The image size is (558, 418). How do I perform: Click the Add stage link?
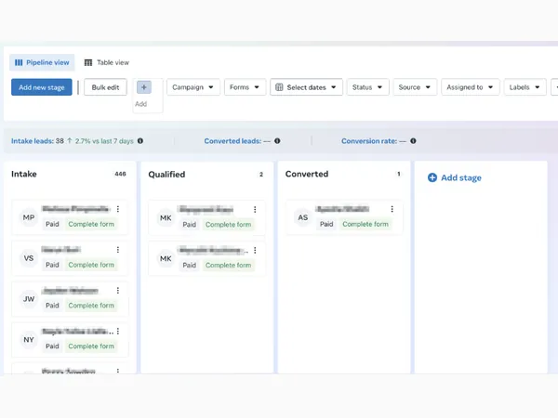pos(455,177)
